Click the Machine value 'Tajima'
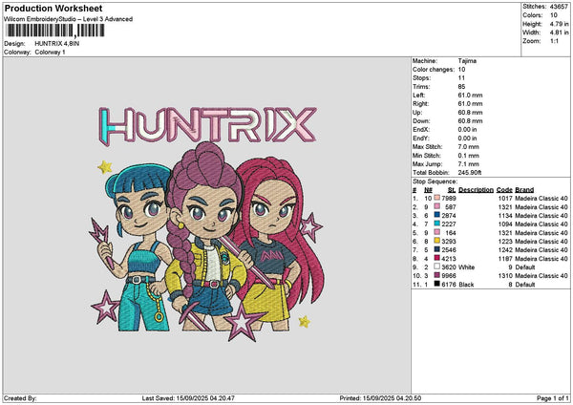Screen dimensions: 573x405 [467, 61]
